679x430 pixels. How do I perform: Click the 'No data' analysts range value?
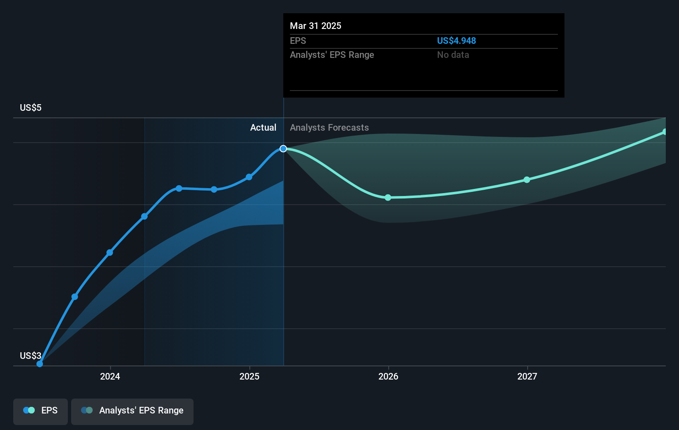point(453,55)
